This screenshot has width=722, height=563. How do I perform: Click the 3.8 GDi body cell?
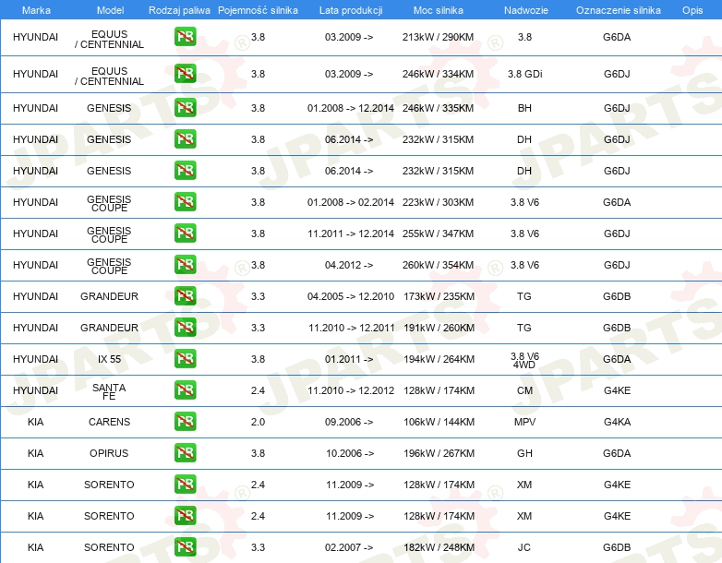[x=524, y=73]
